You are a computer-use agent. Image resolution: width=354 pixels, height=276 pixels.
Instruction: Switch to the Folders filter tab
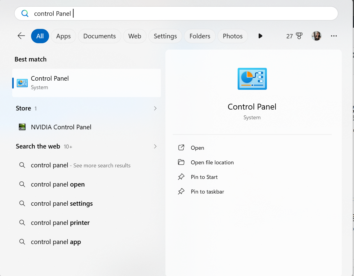click(200, 36)
